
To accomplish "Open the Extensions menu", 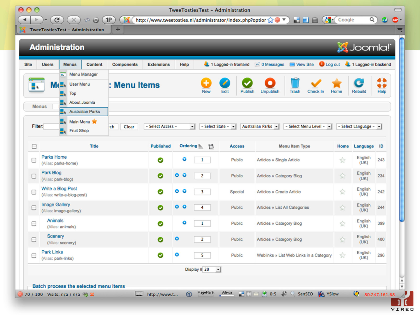I will click(x=159, y=64).
